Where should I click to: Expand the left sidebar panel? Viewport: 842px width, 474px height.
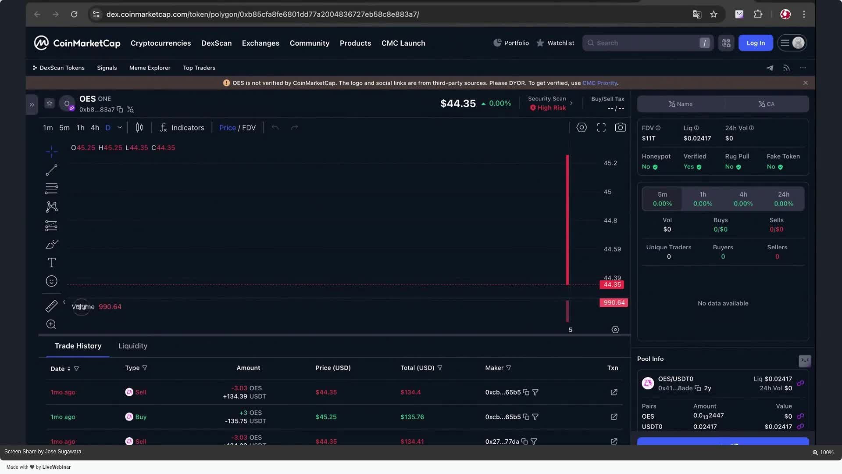[32, 104]
